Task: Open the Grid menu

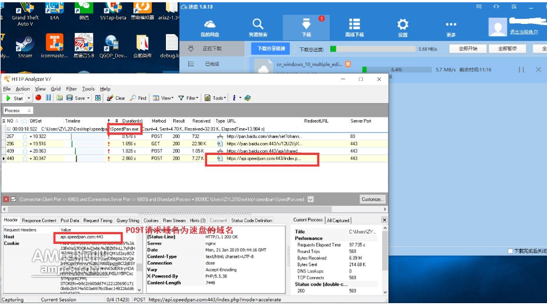Action: click(x=56, y=89)
